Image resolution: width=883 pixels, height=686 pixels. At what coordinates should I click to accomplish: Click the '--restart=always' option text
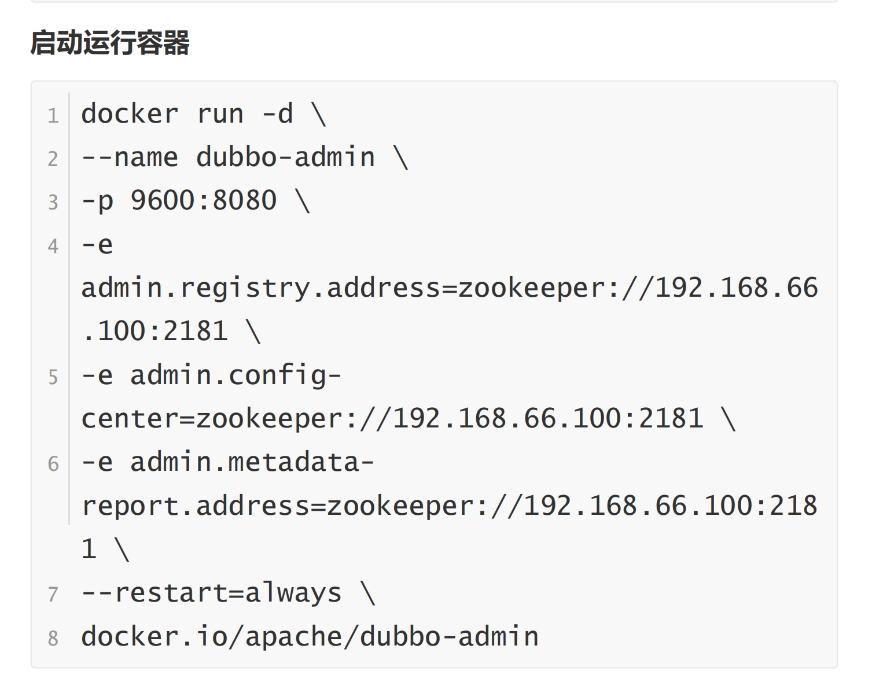[212, 593]
